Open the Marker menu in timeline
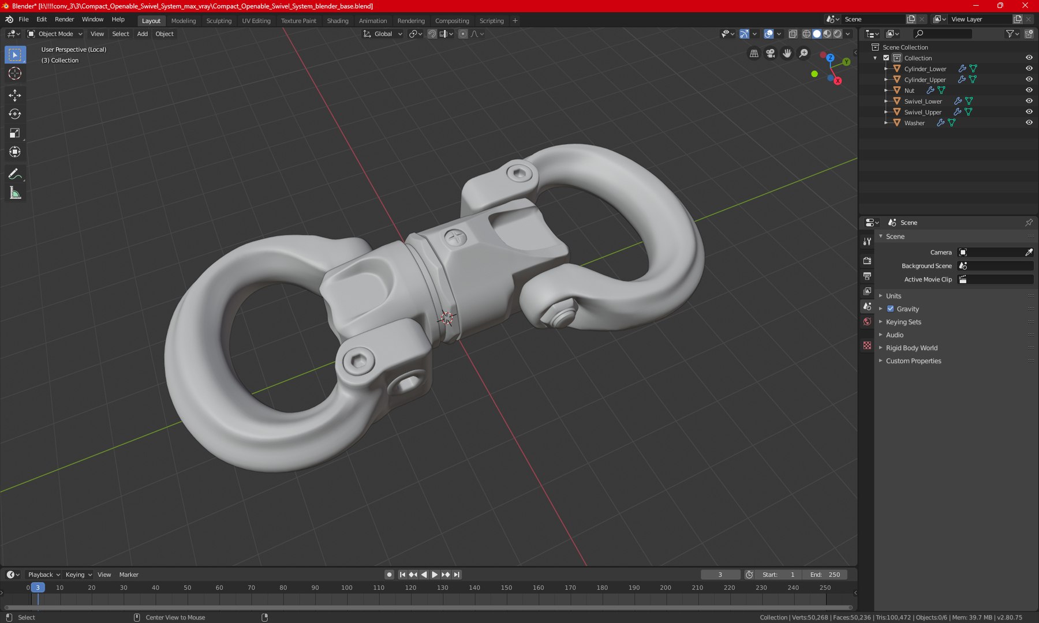The height and width of the screenshot is (623, 1039). (129, 575)
